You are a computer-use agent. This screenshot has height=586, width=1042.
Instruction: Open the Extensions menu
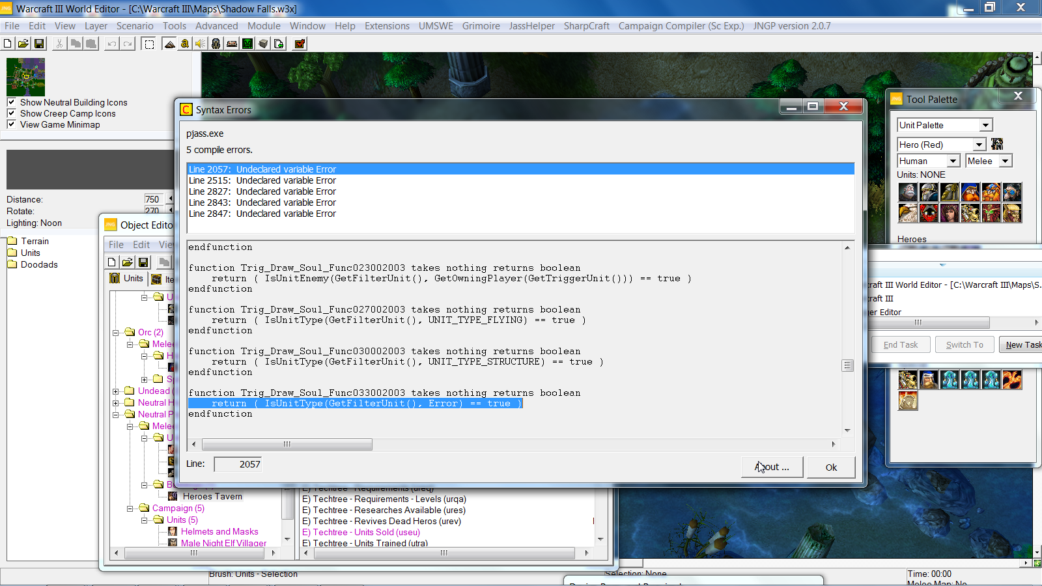pos(387,26)
